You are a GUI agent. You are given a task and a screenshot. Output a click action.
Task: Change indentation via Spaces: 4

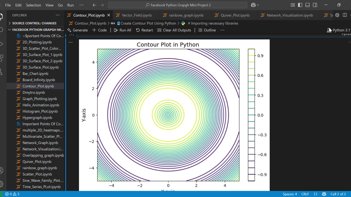click(x=290, y=194)
